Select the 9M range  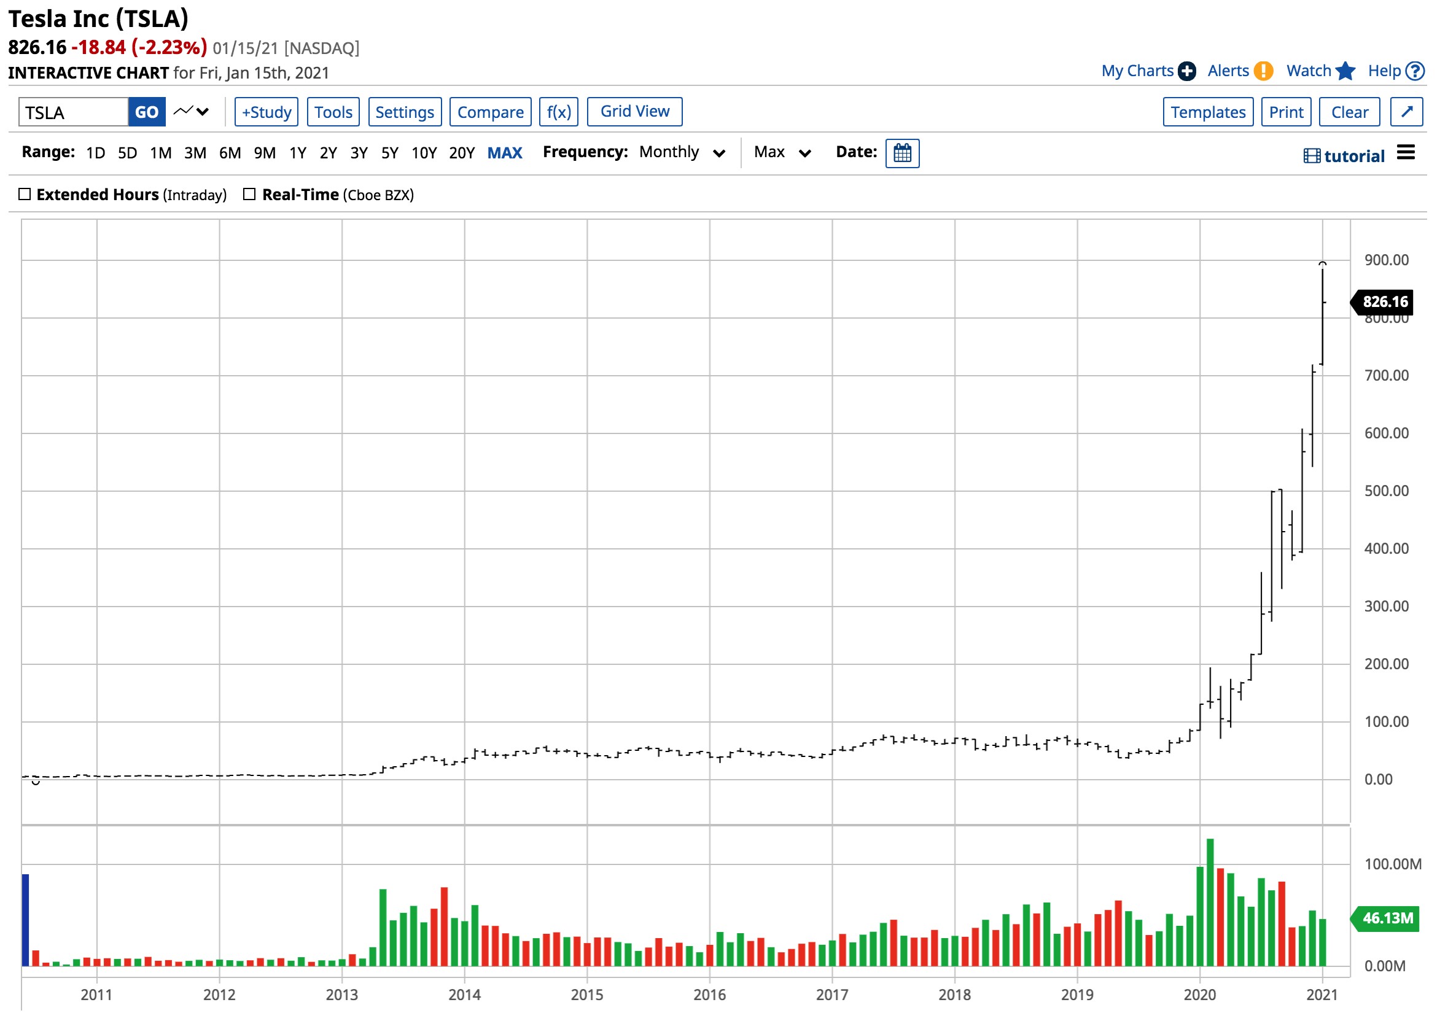[x=265, y=153]
